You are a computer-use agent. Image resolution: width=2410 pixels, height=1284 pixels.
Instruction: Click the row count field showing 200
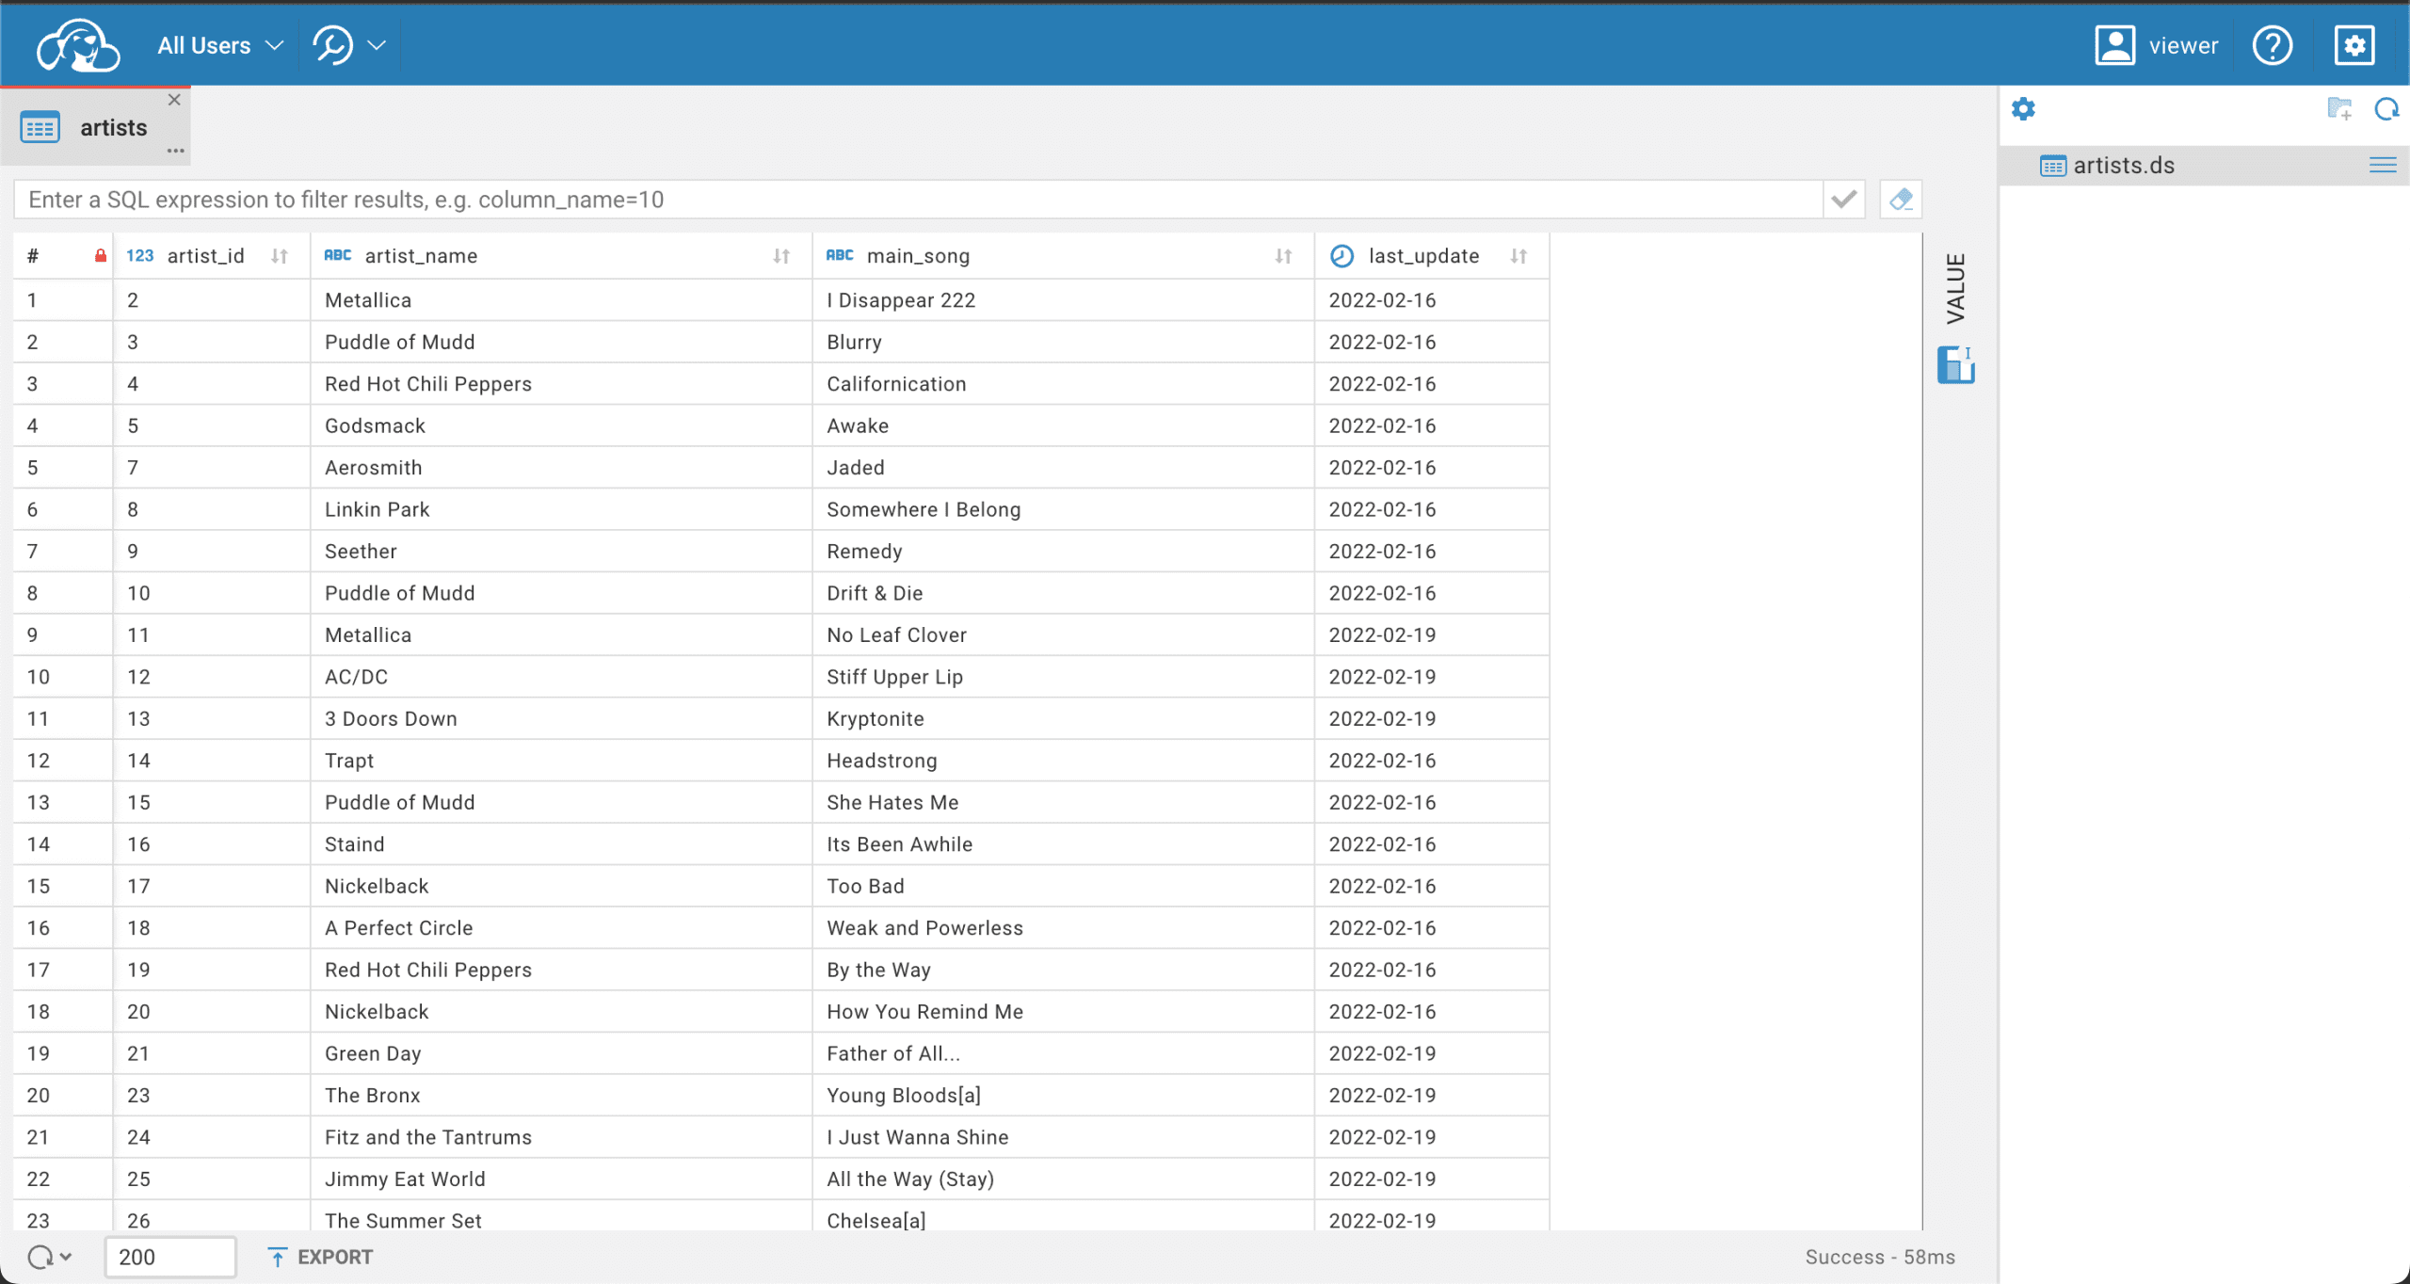[170, 1257]
